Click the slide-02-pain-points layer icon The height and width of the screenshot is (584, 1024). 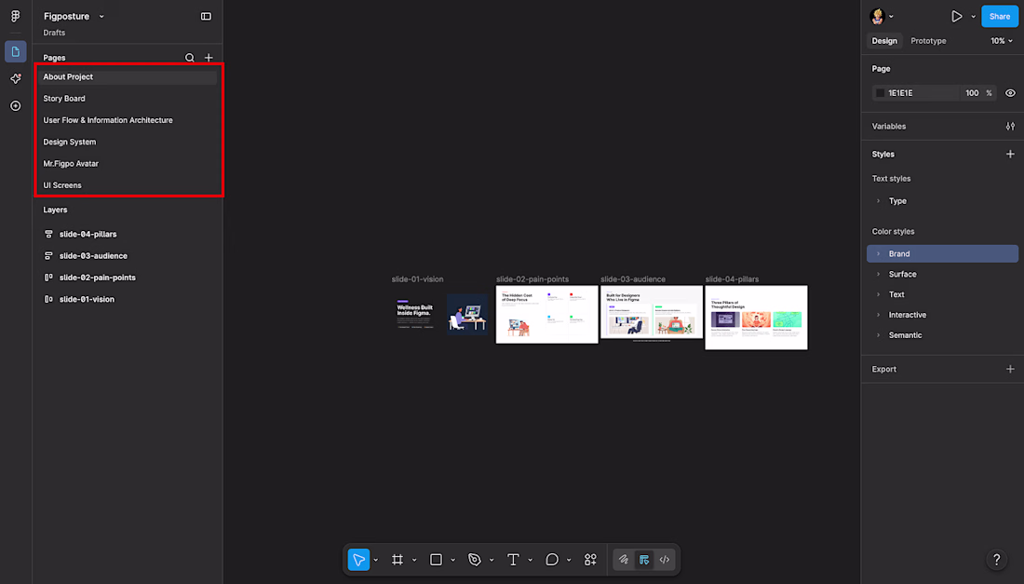[48, 278]
